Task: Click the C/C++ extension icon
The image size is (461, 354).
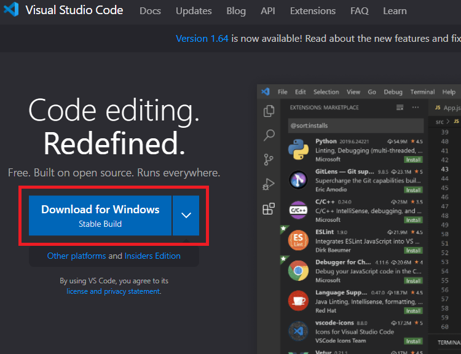Action: tap(298, 210)
